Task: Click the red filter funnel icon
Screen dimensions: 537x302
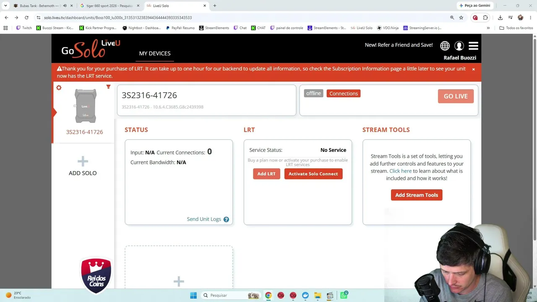Action: (108, 87)
